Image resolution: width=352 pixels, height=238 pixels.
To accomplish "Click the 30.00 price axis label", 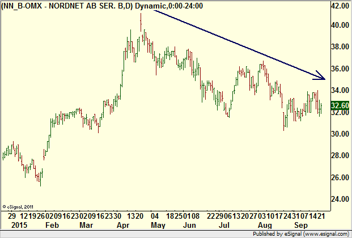I will tap(340, 134).
